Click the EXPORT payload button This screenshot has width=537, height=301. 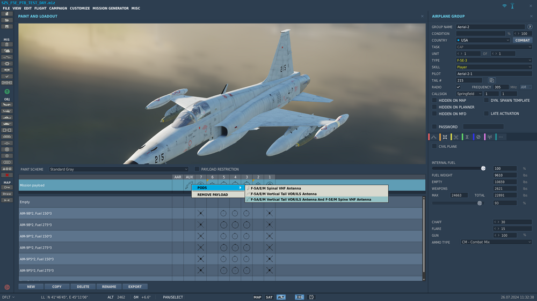(135, 287)
